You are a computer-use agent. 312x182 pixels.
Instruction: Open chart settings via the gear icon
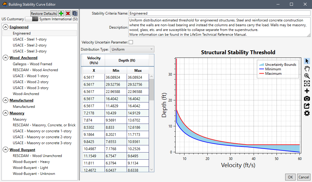[307, 113]
